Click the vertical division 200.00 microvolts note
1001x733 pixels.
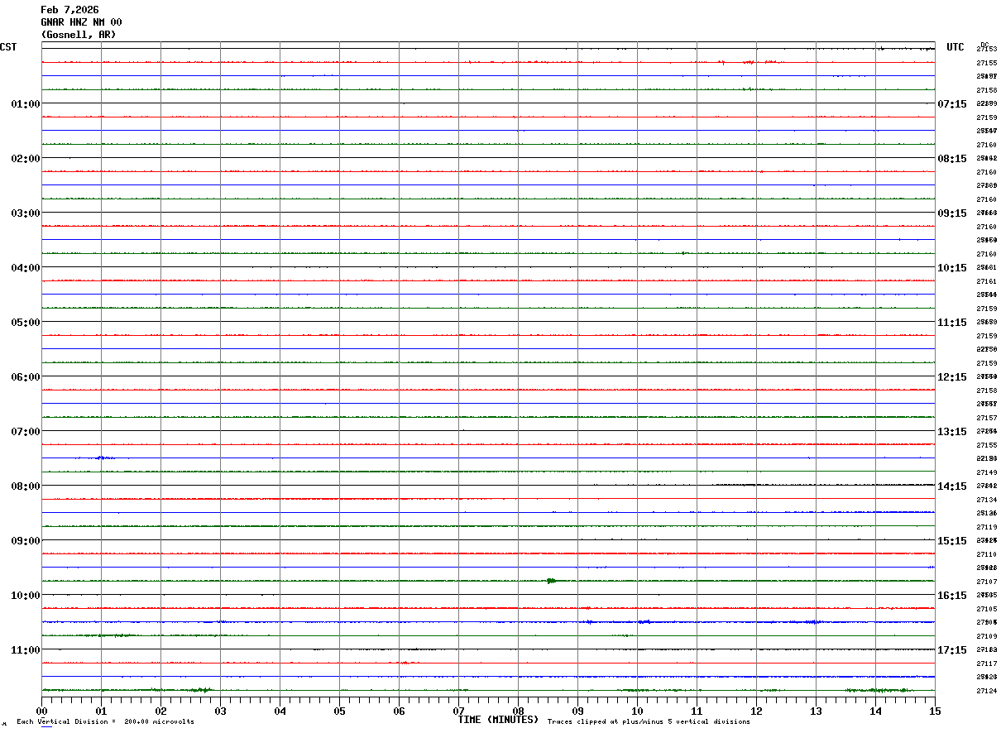point(106,722)
